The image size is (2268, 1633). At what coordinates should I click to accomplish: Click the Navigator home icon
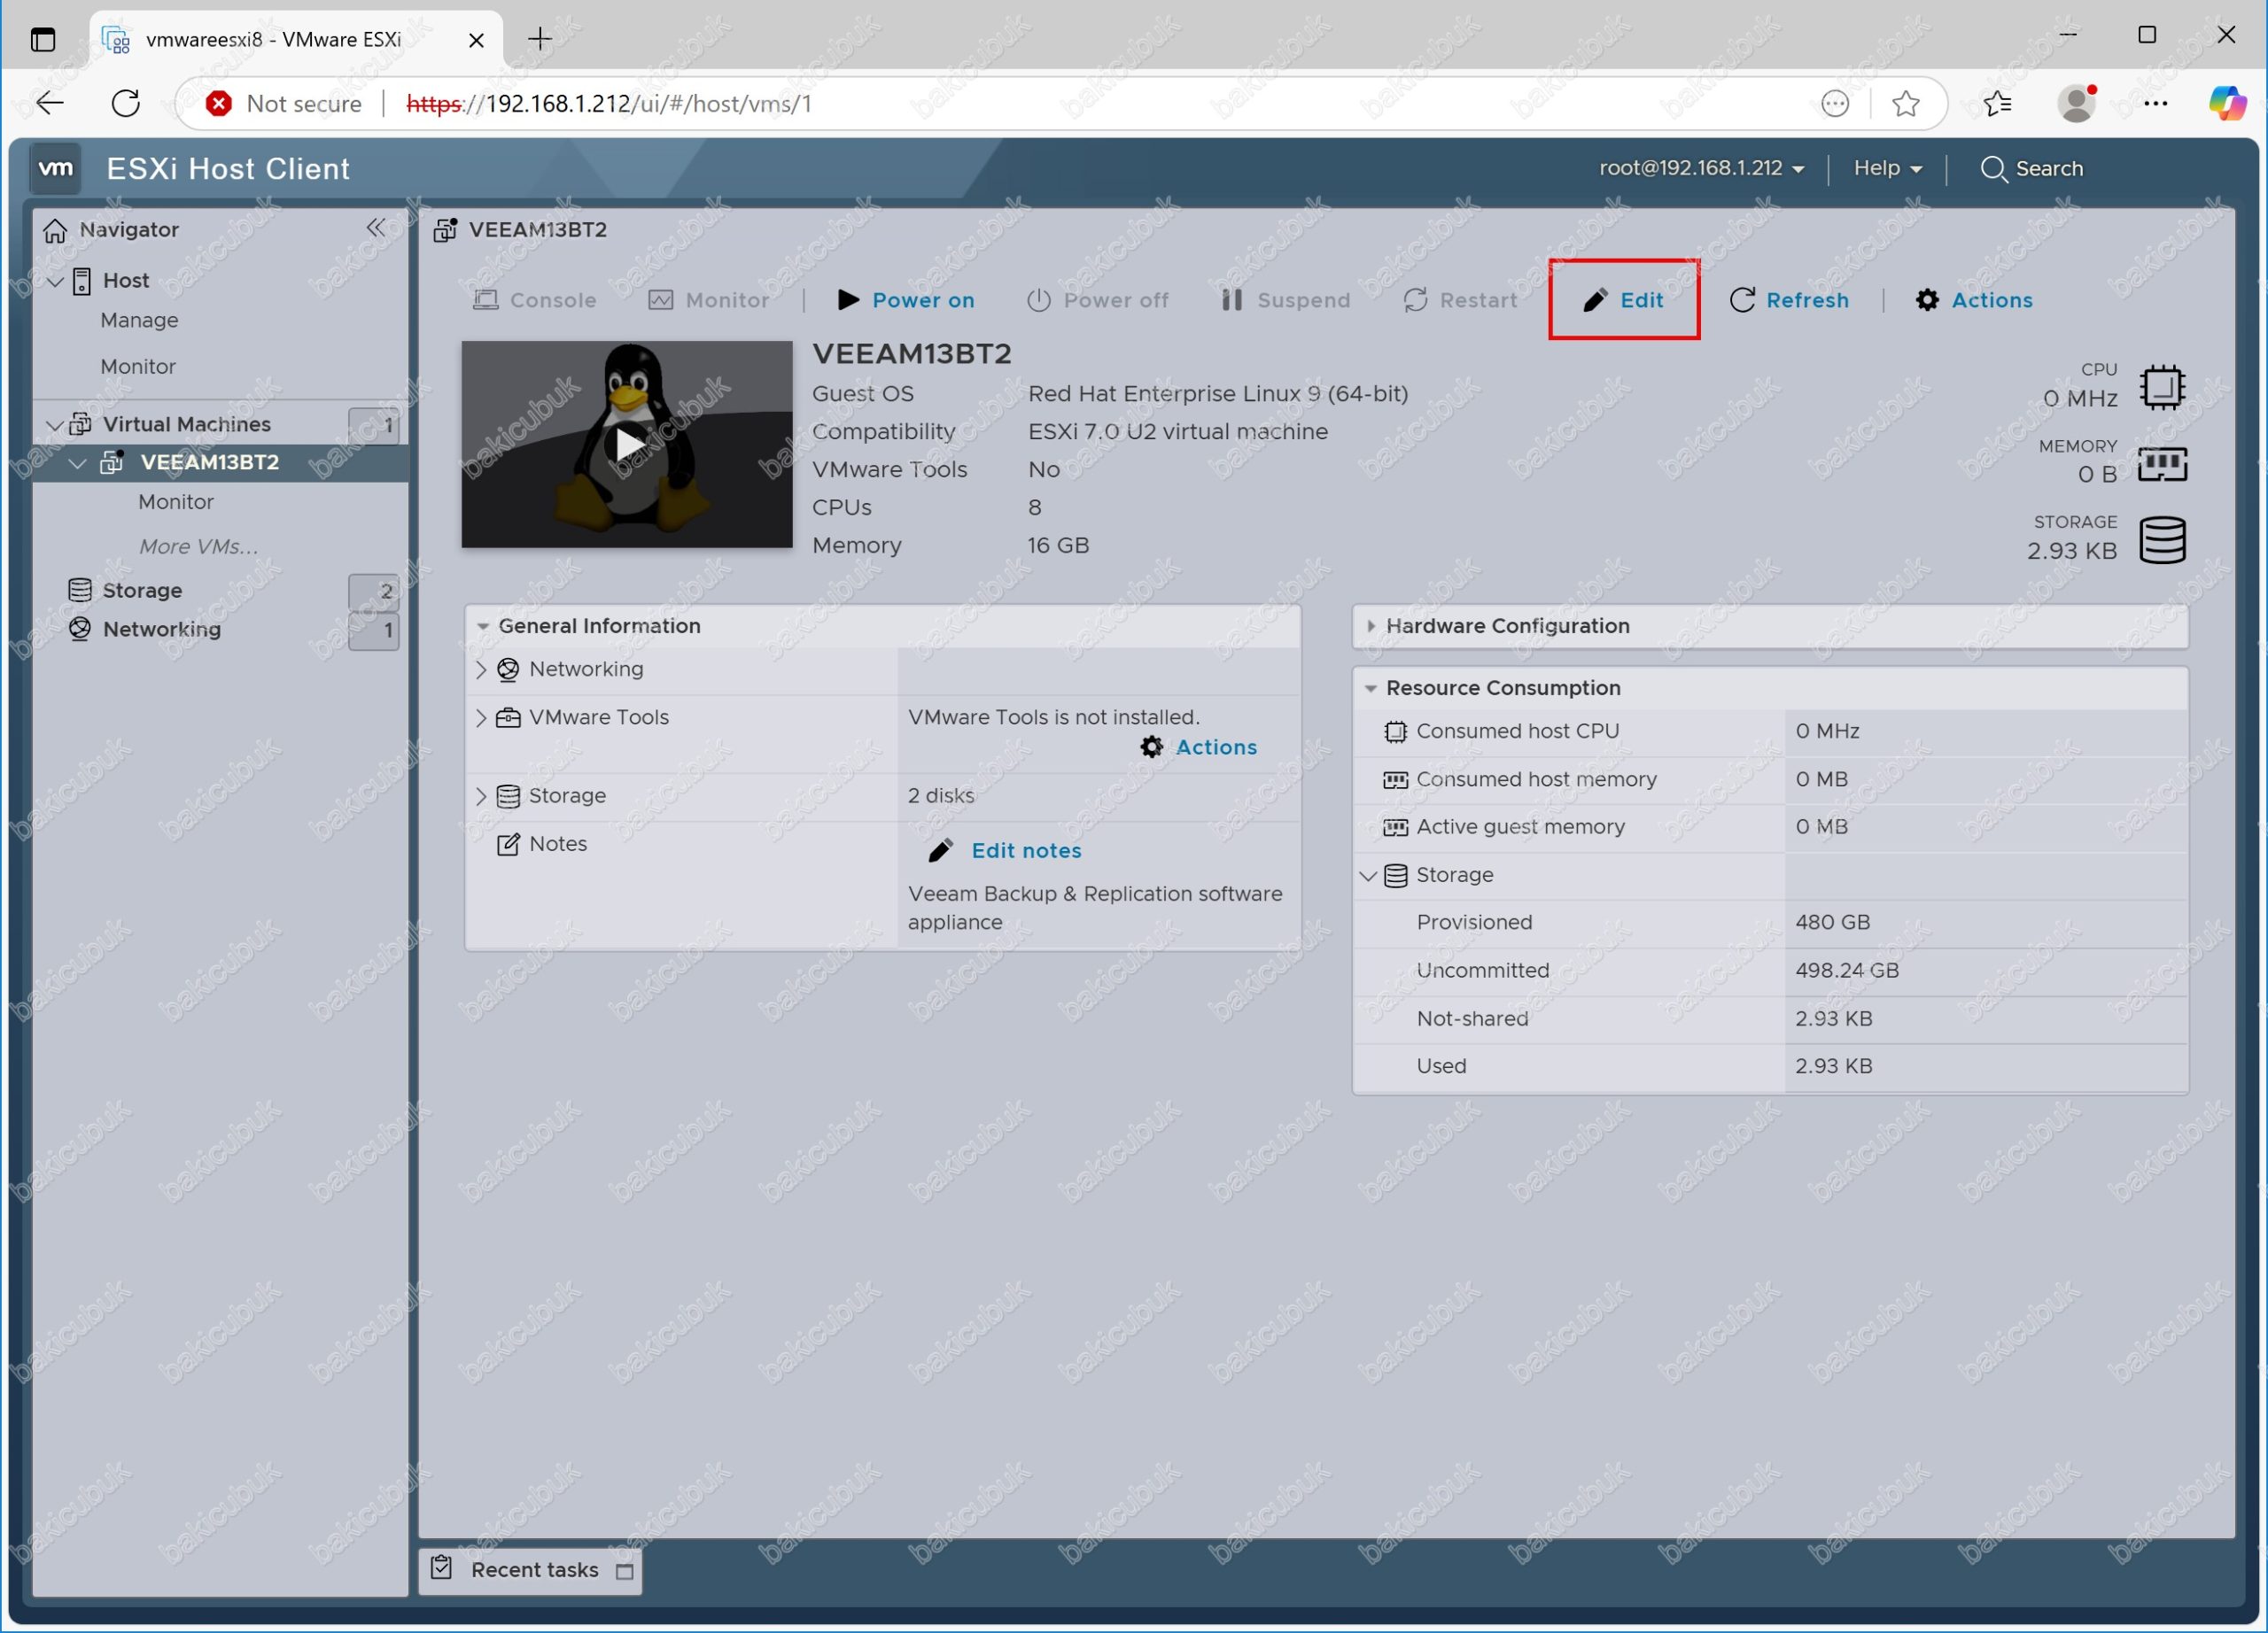pyautogui.click(x=55, y=230)
